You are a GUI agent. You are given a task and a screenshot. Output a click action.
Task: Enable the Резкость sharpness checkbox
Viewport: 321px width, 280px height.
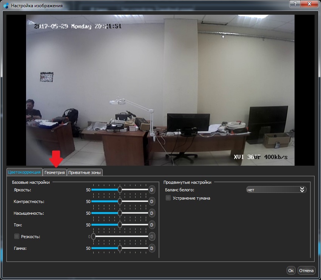point(17,237)
